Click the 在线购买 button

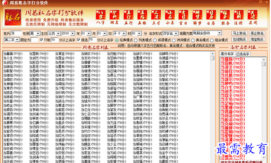click(x=239, y=40)
